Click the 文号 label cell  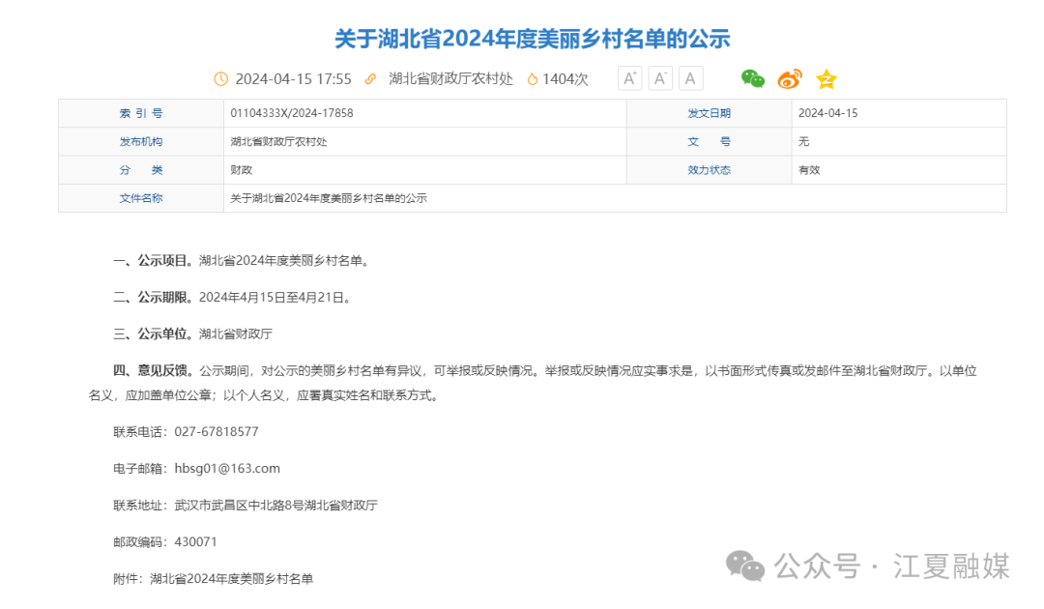click(x=710, y=142)
